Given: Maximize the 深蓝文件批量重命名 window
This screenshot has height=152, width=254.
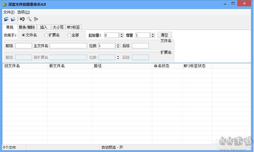Looking at the screenshot, I should pyautogui.click(x=233, y=4).
